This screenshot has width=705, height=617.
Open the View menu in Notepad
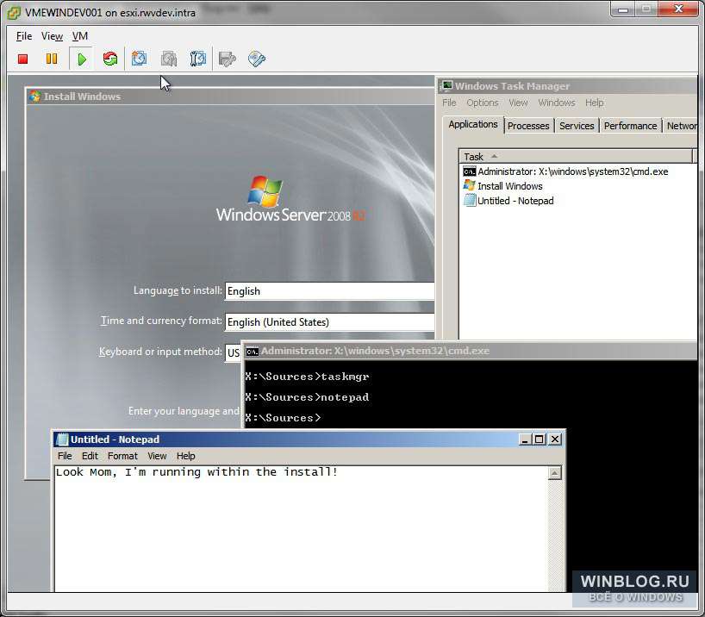click(157, 456)
